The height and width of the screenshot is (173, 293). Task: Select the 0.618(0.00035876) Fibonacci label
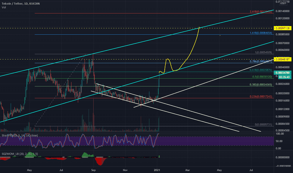pyautogui.click(x=261, y=70)
